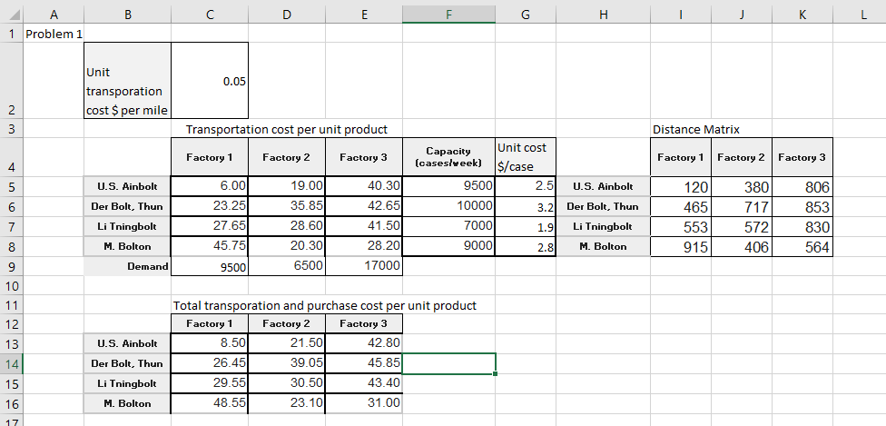Select cell with value 27.65
Screen dimensions: 886x426
(210, 226)
